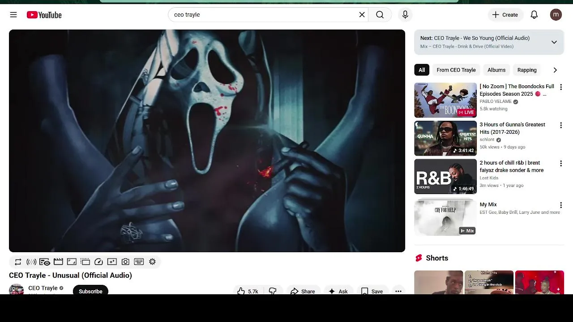Open the '2 hours of chill r&b' thumbnail
The image size is (573, 322).
click(445, 176)
